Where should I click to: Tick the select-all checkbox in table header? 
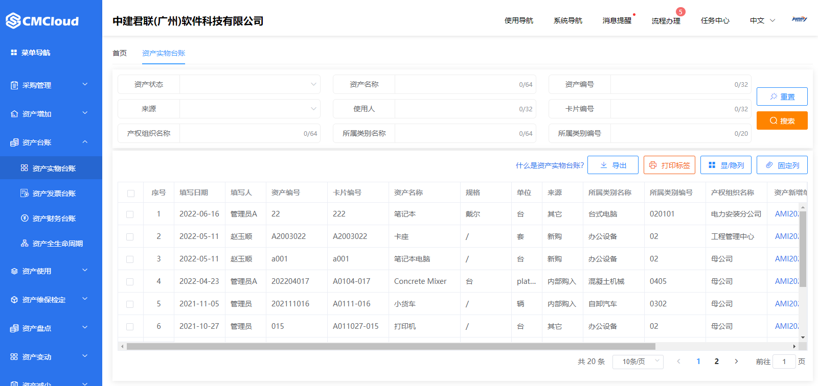[131, 193]
